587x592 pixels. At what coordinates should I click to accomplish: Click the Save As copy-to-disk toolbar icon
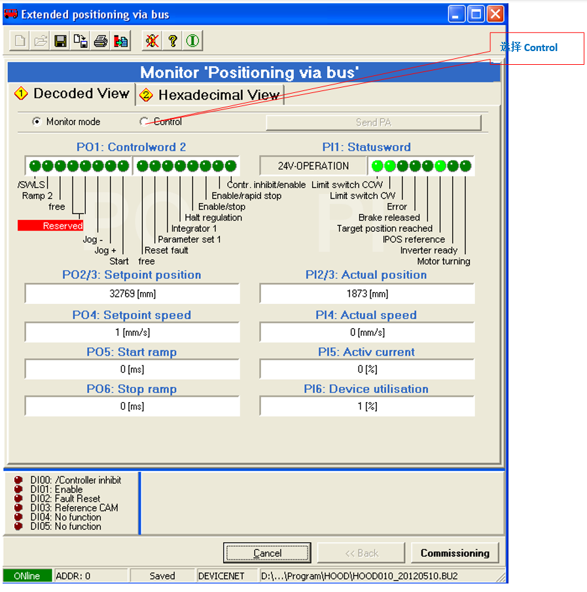(80, 41)
